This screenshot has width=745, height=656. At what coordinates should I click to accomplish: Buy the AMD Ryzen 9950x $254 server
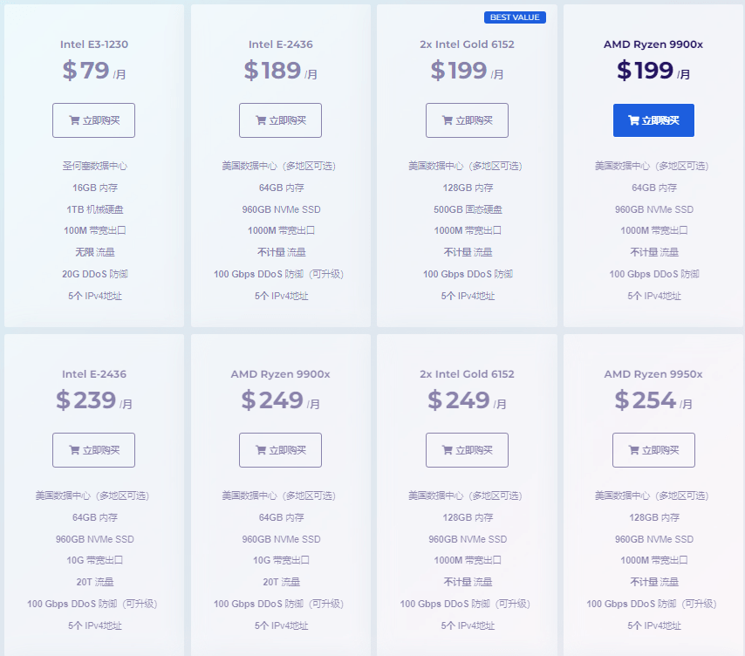653,450
